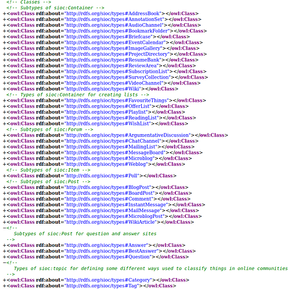Click the types#SurveyCollection URL value

pyautogui.click(x=118, y=77)
